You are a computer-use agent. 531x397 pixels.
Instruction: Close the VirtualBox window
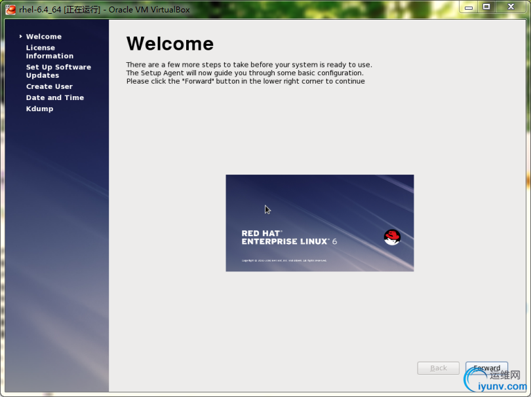tap(511, 7)
